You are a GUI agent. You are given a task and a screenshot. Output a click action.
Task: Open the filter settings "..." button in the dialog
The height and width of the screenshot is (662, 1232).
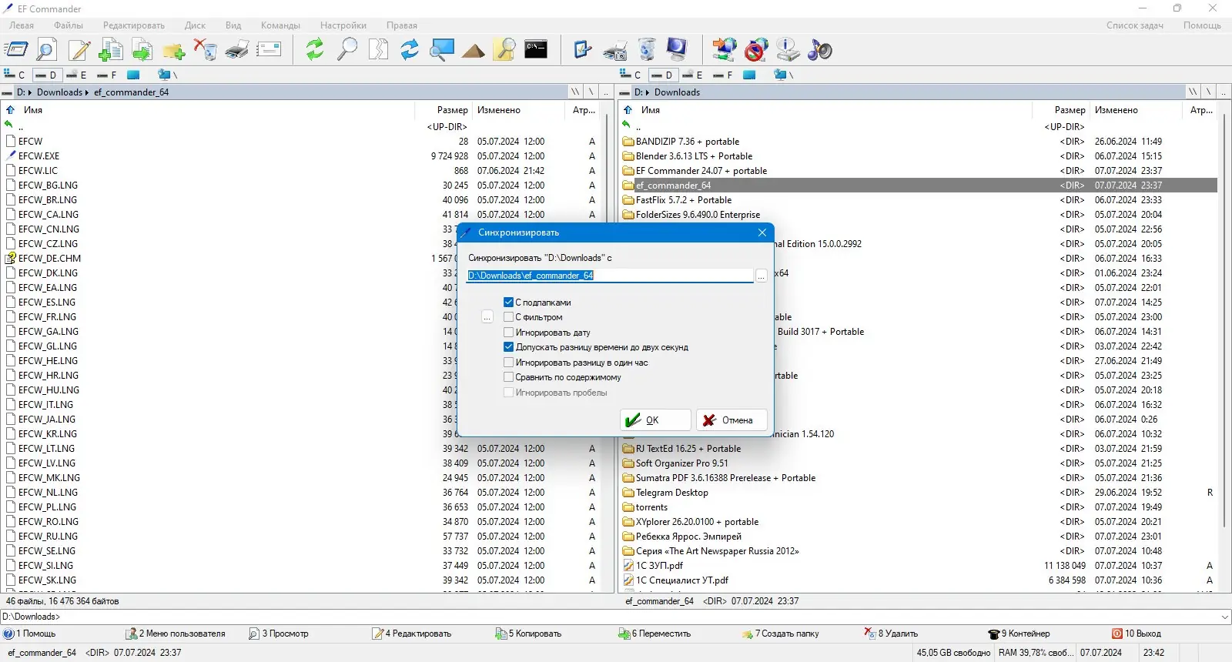(x=487, y=317)
